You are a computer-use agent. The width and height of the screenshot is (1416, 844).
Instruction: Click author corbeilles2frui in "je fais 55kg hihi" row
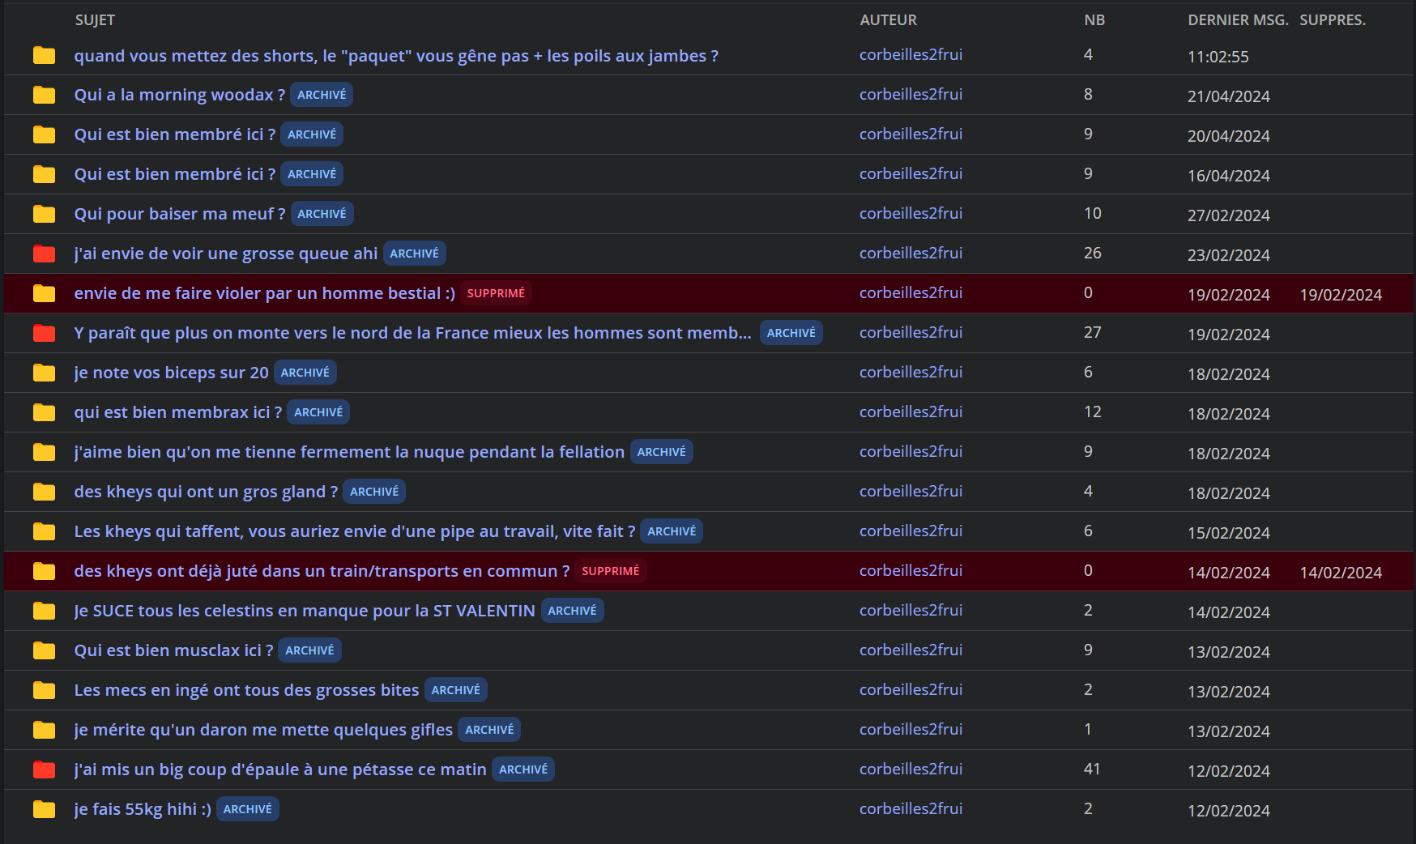click(911, 809)
